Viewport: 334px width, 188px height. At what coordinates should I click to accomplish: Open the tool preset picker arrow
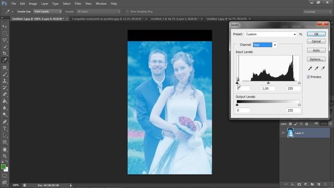[13, 11]
